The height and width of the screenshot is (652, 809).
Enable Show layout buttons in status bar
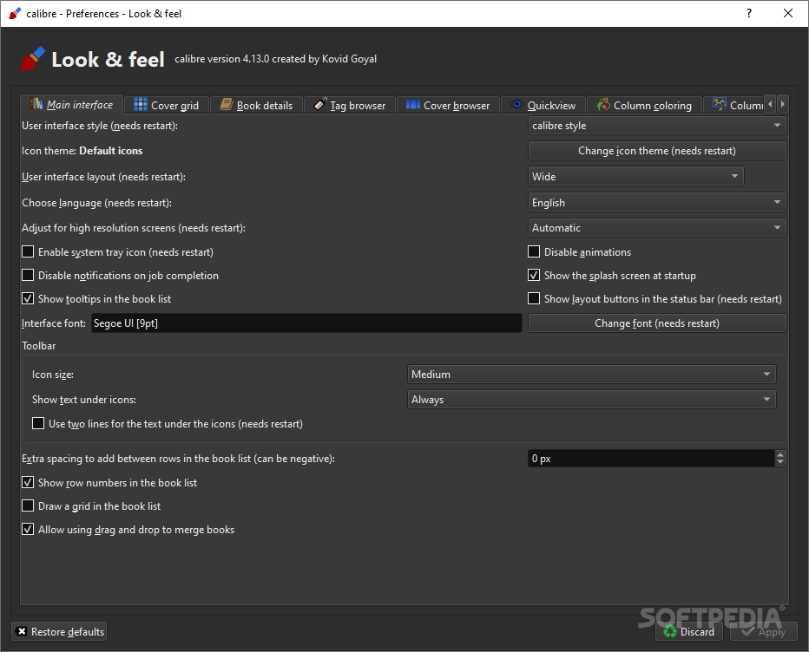pyautogui.click(x=534, y=299)
